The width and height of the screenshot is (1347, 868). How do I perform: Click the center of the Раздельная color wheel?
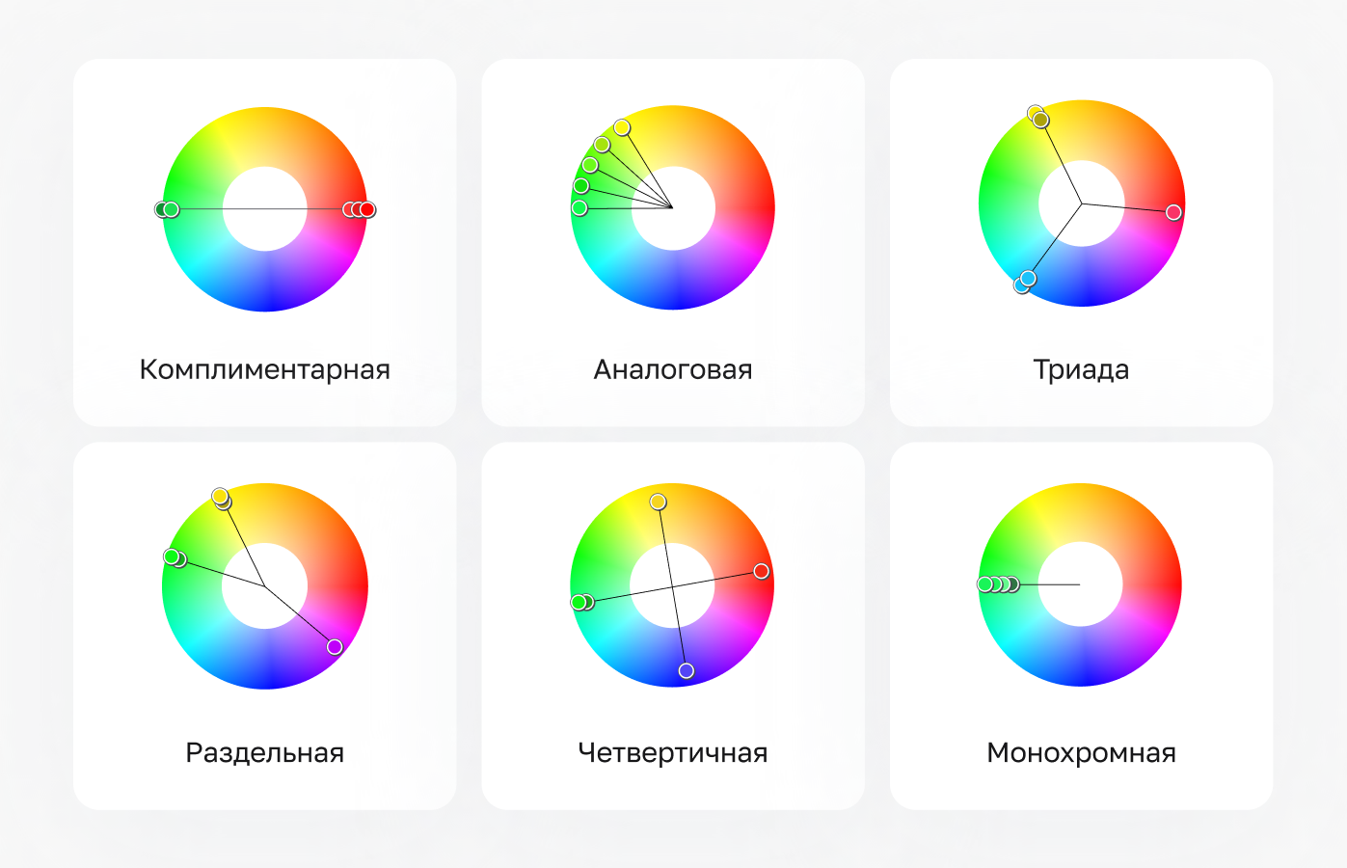[x=266, y=583]
